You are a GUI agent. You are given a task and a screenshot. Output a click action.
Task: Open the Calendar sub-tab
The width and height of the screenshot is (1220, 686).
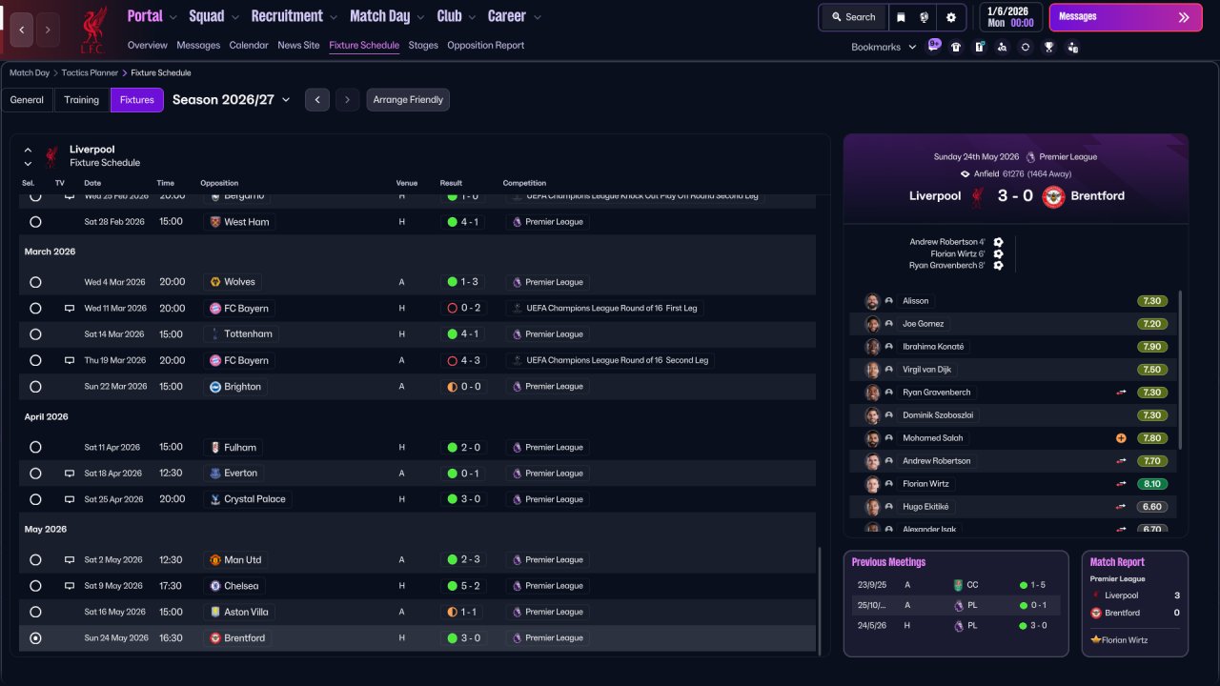[x=249, y=45]
